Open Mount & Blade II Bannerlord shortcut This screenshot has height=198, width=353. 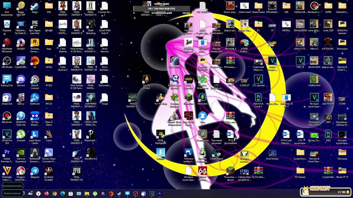point(175,119)
